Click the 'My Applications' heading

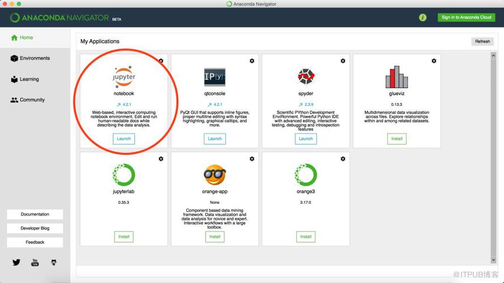(x=100, y=41)
